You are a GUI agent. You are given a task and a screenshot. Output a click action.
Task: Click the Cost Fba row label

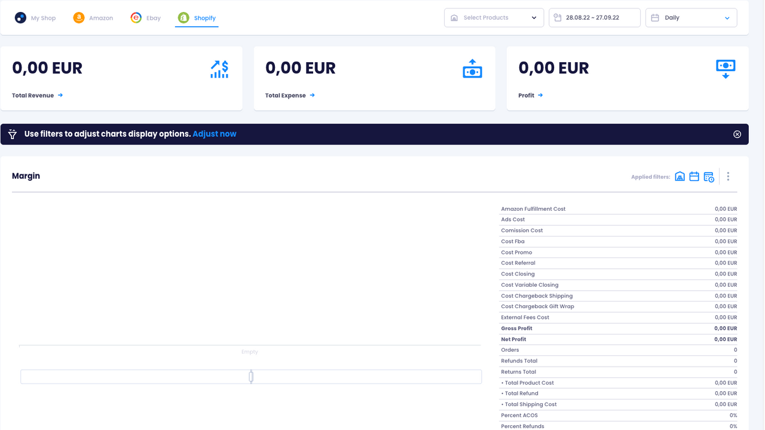point(513,241)
